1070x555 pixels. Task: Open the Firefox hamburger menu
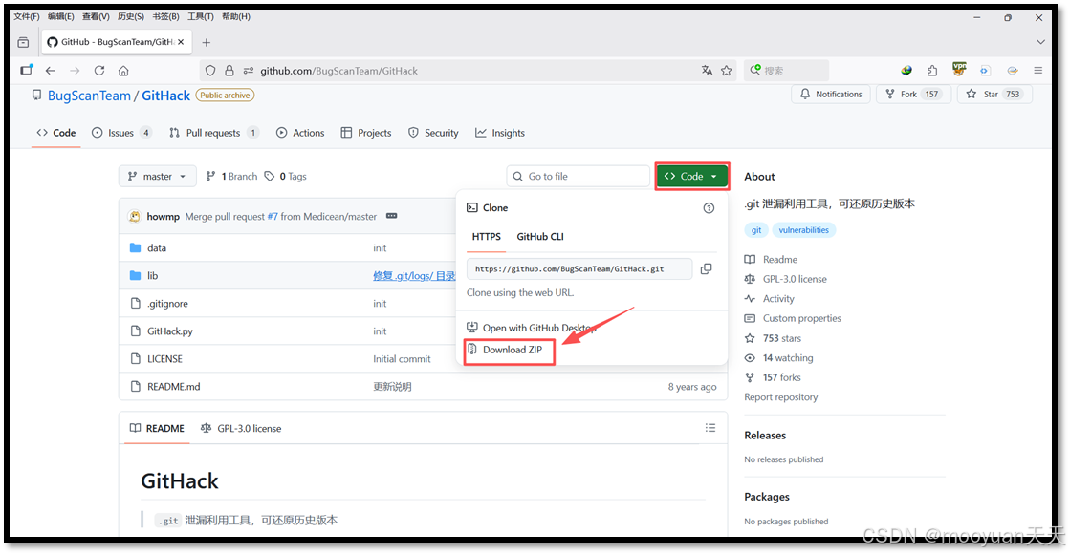(1037, 71)
